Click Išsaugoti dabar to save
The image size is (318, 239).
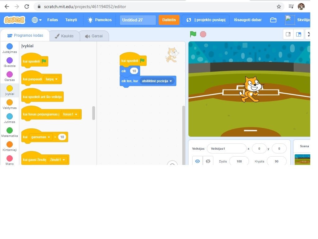[248, 20]
